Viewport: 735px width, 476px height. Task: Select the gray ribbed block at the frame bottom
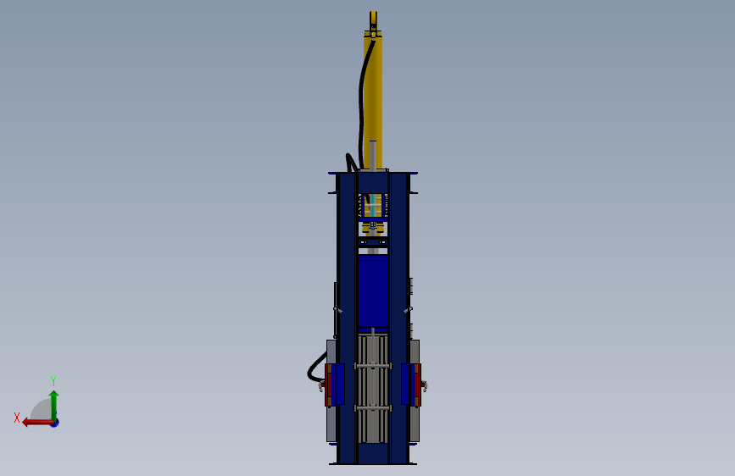click(373, 389)
